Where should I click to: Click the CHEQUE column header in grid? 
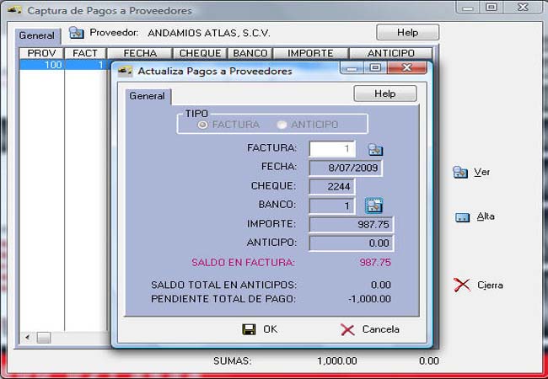coord(201,53)
